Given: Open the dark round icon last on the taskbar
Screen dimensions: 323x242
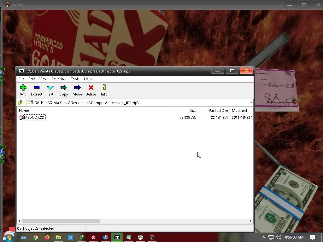Looking at the screenshot, I should (x=152, y=238).
